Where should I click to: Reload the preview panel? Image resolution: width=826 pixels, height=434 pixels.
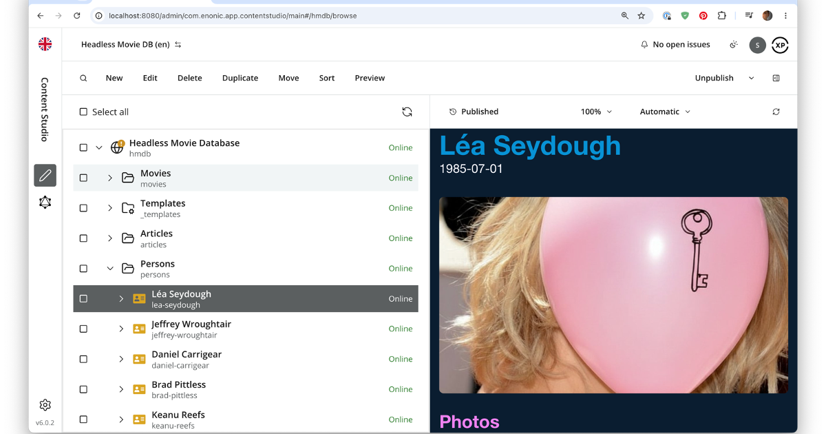pos(776,112)
